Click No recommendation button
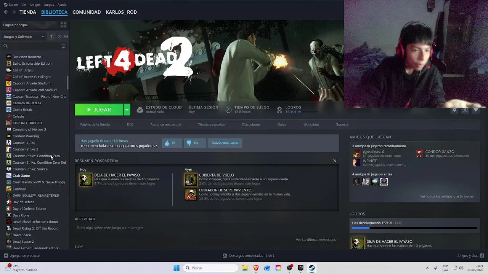 pyautogui.click(x=194, y=143)
